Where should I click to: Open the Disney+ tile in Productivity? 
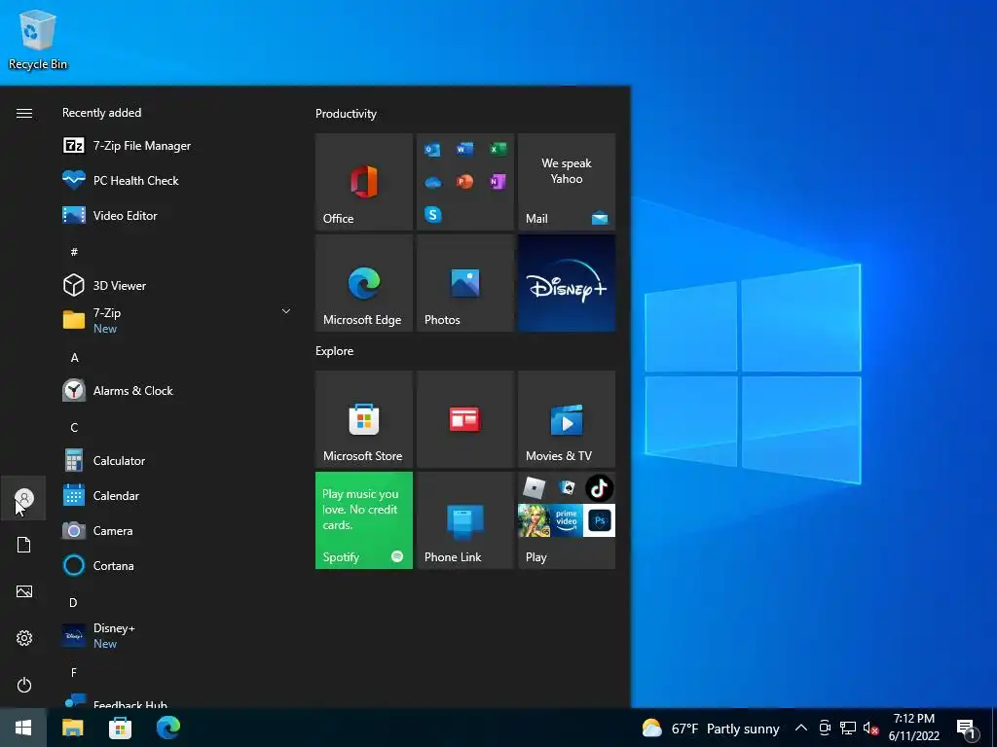(567, 283)
